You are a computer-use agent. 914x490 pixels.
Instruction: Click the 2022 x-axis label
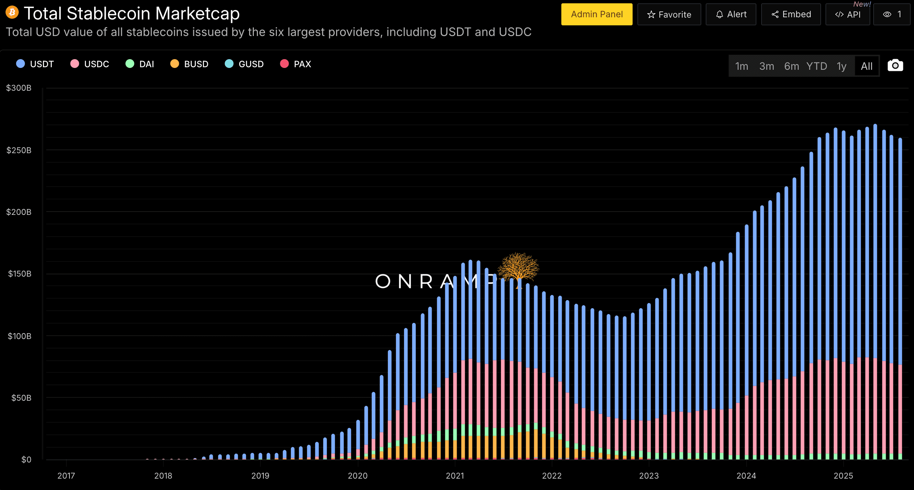(552, 476)
